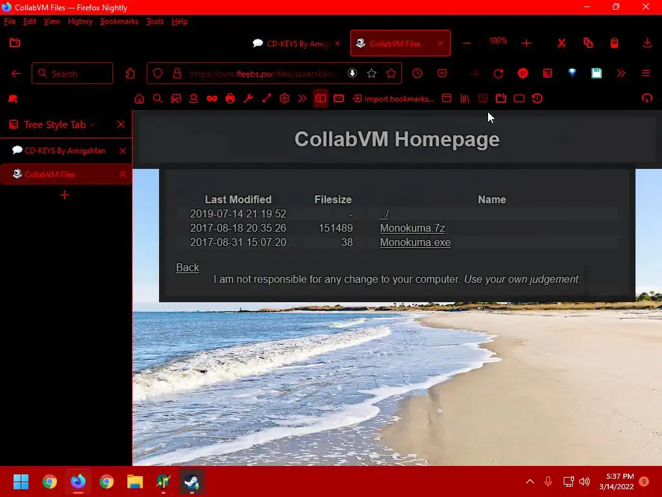Click Import bookmarks in the toolbar
Image resolution: width=662 pixels, height=497 pixels.
(394, 99)
